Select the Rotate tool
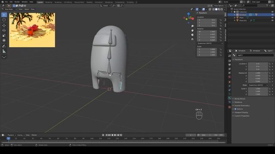The height and width of the screenshot is (154, 275). click(x=4, y=30)
